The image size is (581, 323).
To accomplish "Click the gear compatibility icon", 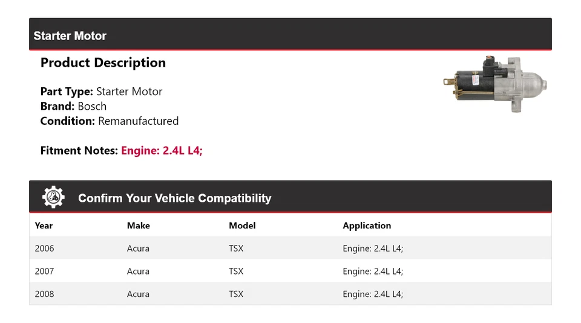I will (53, 197).
